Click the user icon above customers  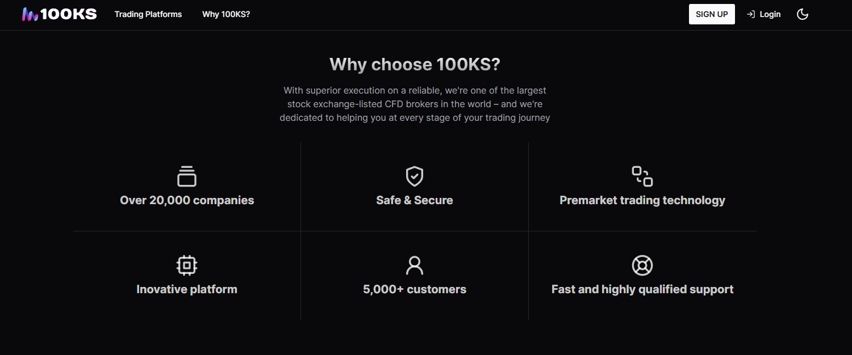415,265
